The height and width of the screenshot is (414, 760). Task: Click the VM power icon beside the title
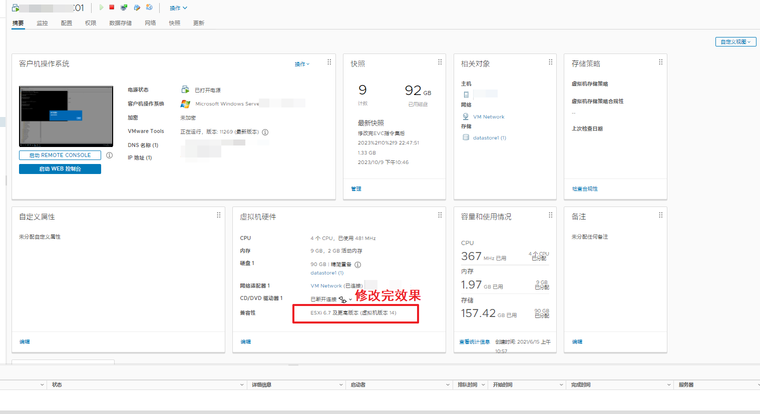16,8
